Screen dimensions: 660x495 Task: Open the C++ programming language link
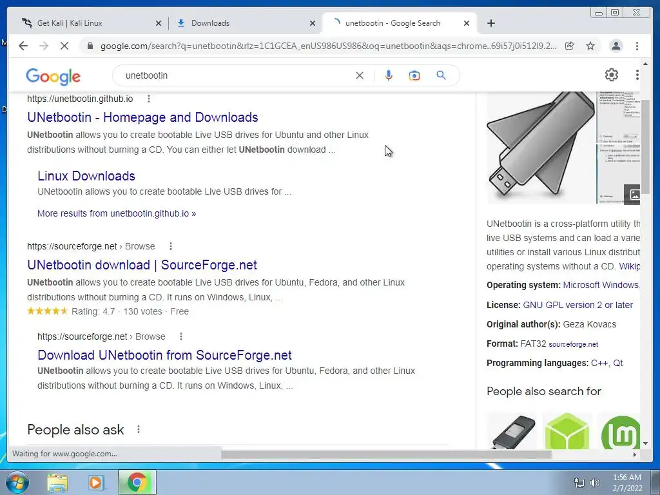[x=599, y=364]
